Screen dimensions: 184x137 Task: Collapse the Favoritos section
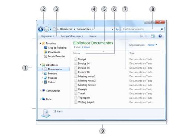(x=40, y=43)
